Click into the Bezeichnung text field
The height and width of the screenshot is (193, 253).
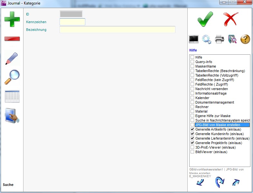click(117, 30)
